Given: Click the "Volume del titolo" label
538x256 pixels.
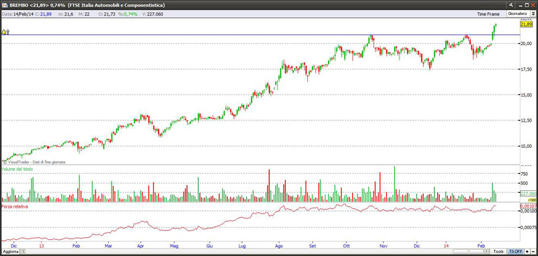Looking at the screenshot, I should click(x=17, y=169).
